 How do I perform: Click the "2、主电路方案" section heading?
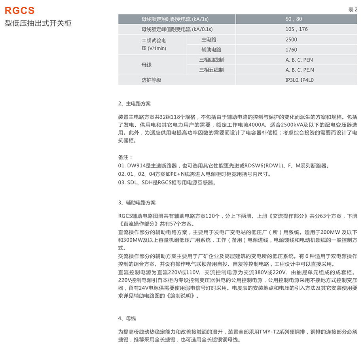click(135, 104)
